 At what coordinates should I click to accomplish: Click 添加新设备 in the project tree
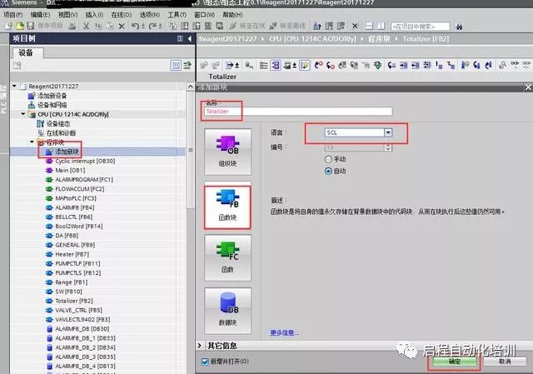(x=52, y=96)
